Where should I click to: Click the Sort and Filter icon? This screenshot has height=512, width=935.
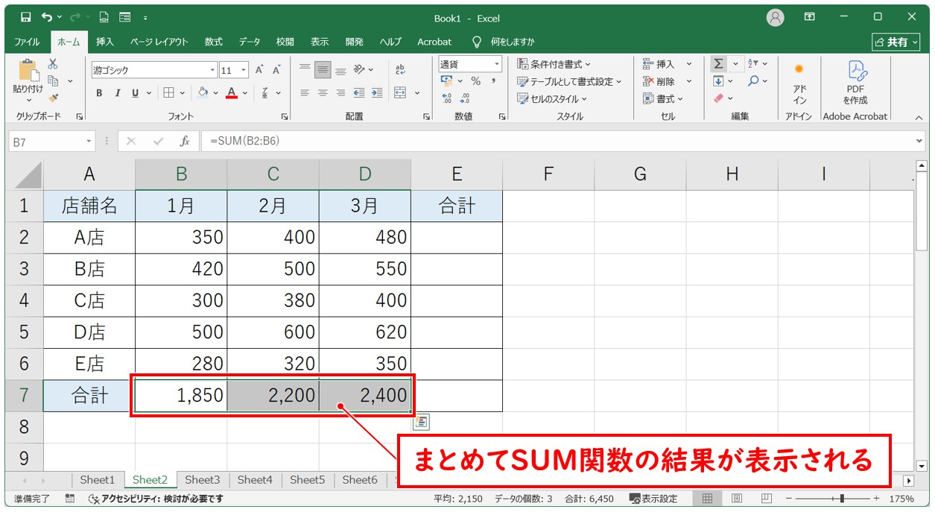coord(752,64)
